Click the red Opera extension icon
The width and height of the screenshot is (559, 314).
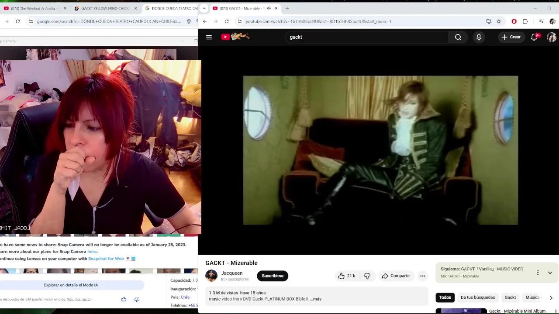[514, 21]
